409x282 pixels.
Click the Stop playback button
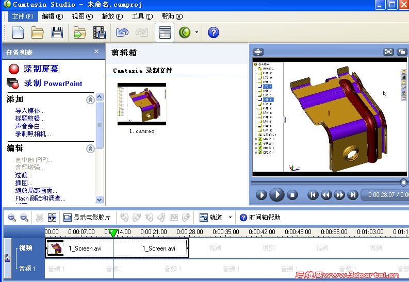click(x=292, y=195)
